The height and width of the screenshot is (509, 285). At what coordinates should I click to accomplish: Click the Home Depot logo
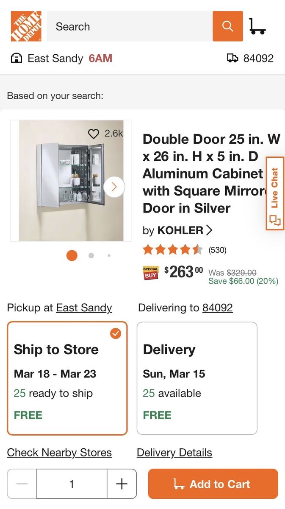click(x=26, y=26)
